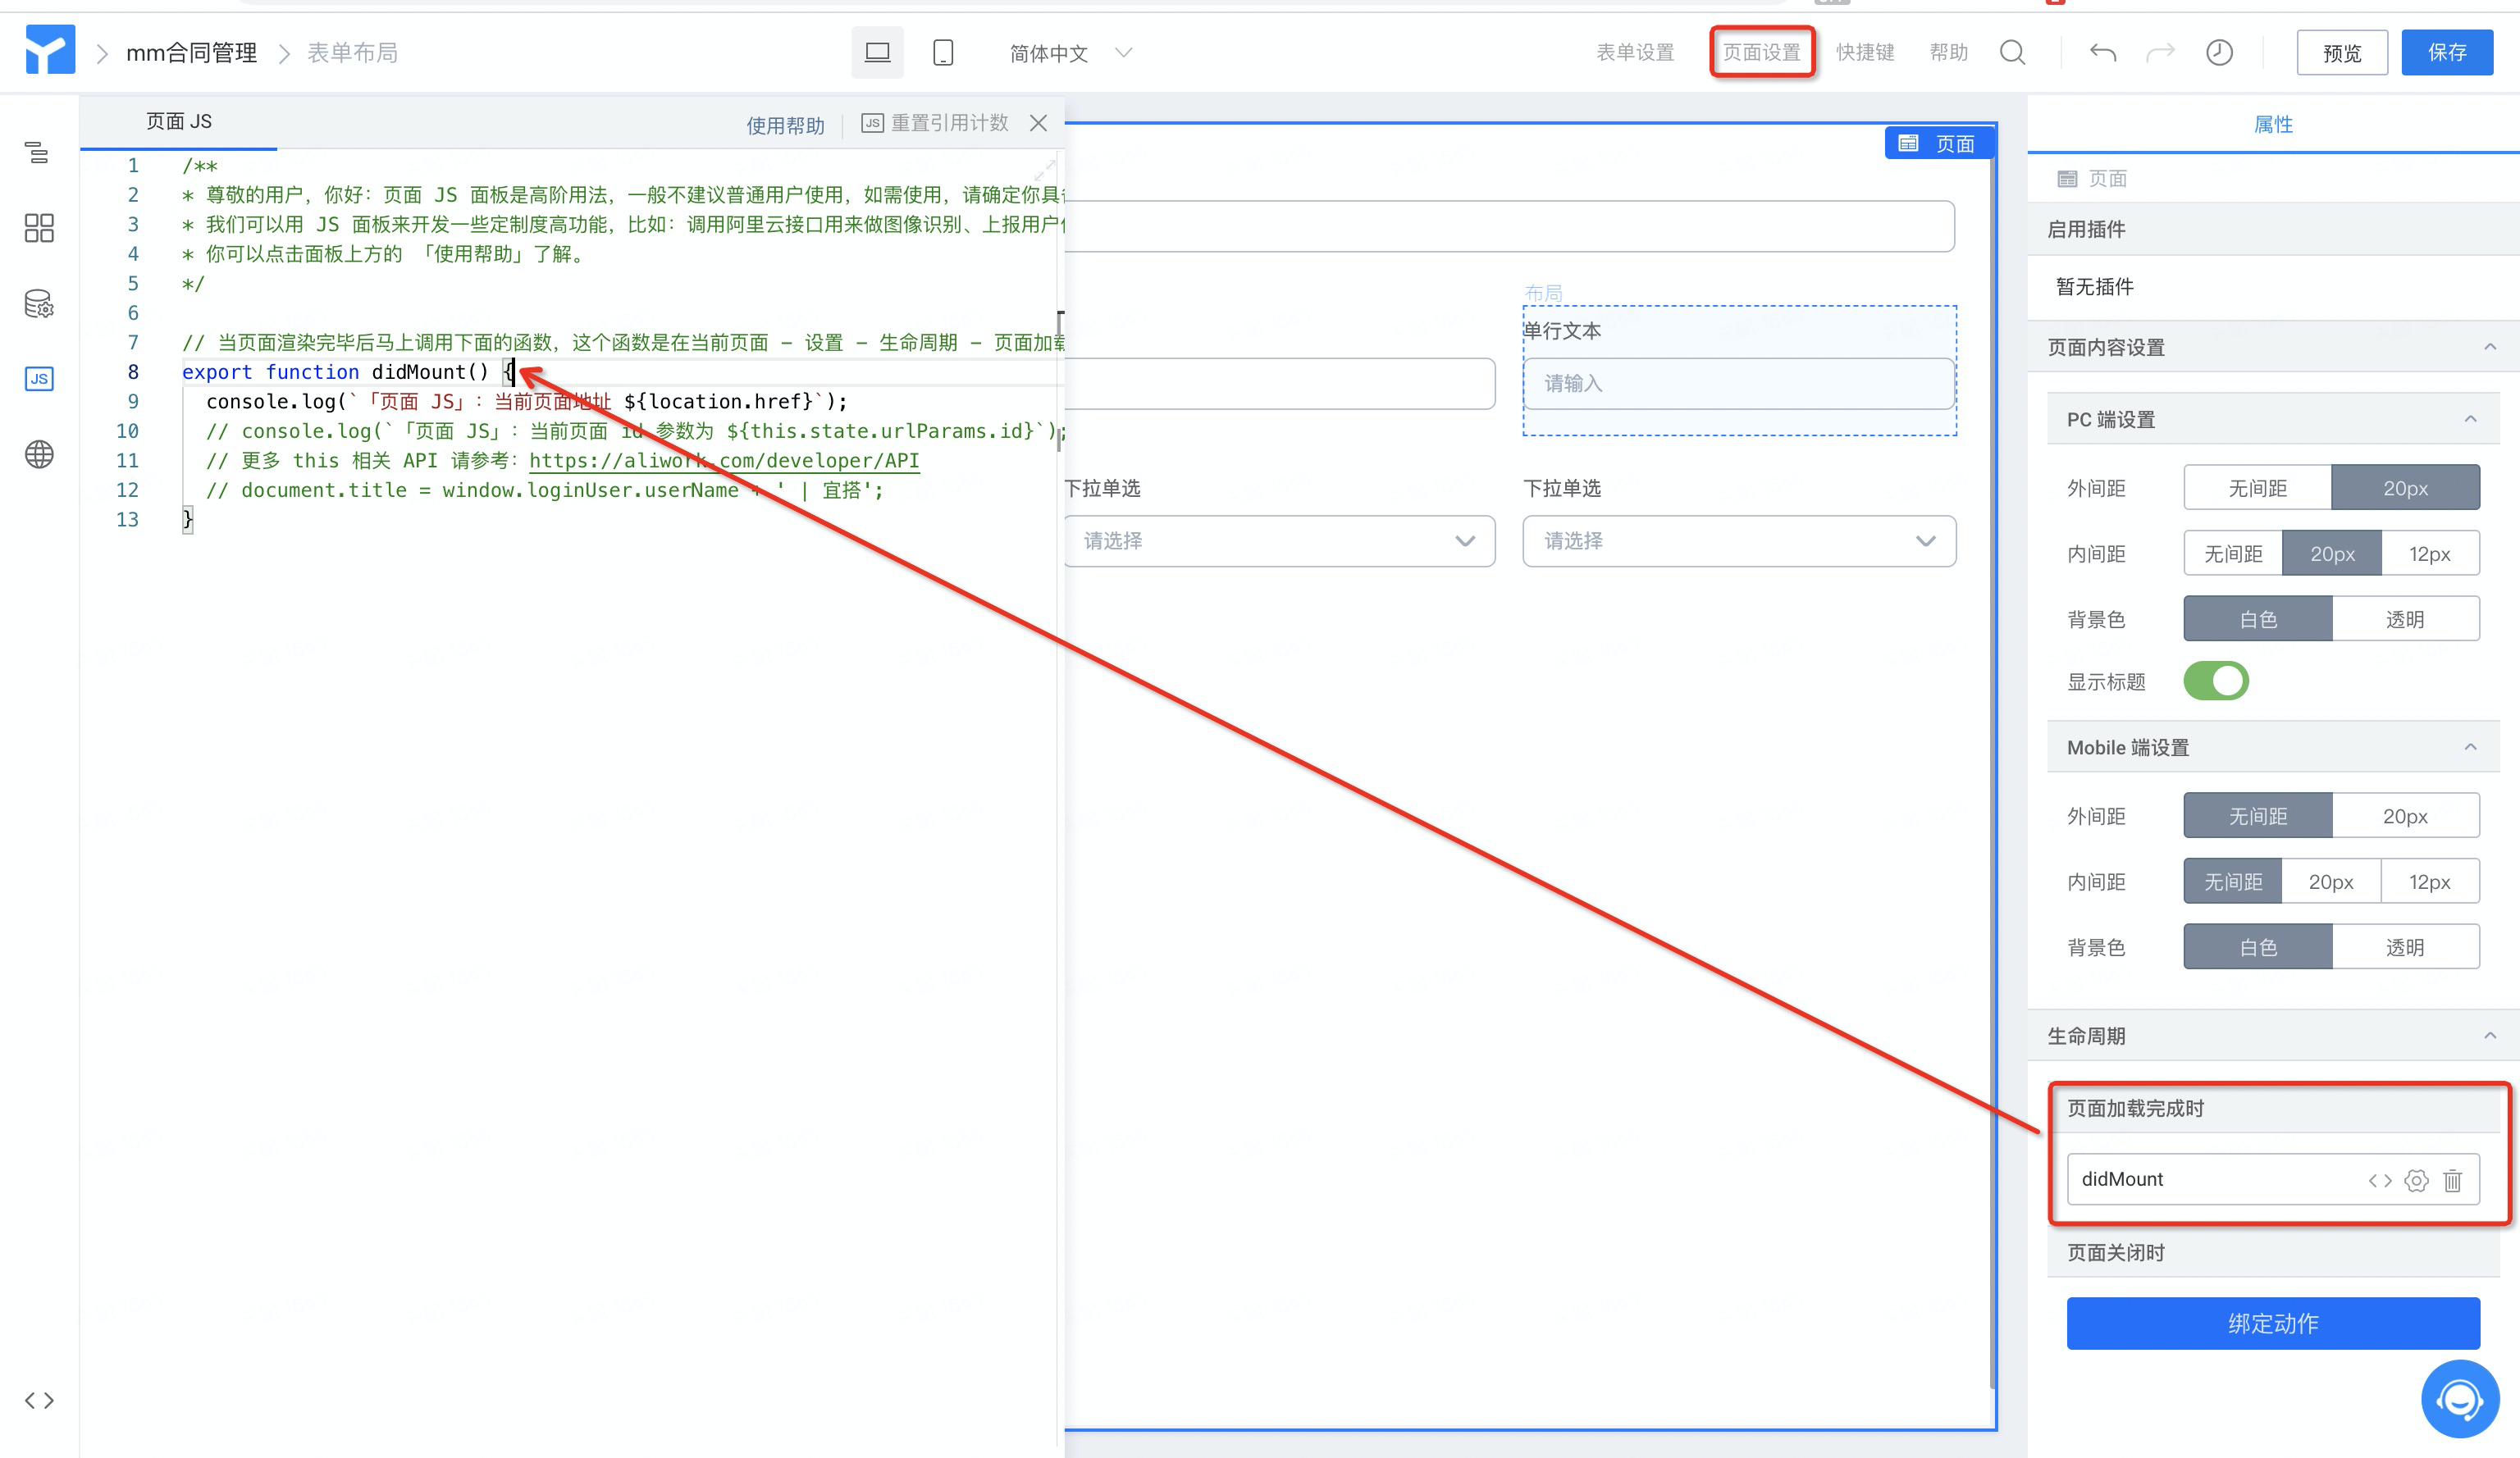Image resolution: width=2520 pixels, height=1458 pixels.
Task: Click line 8 export function didMount code
Action: pos(347,371)
